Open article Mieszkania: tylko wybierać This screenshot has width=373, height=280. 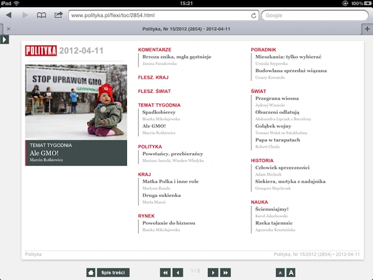click(289, 57)
